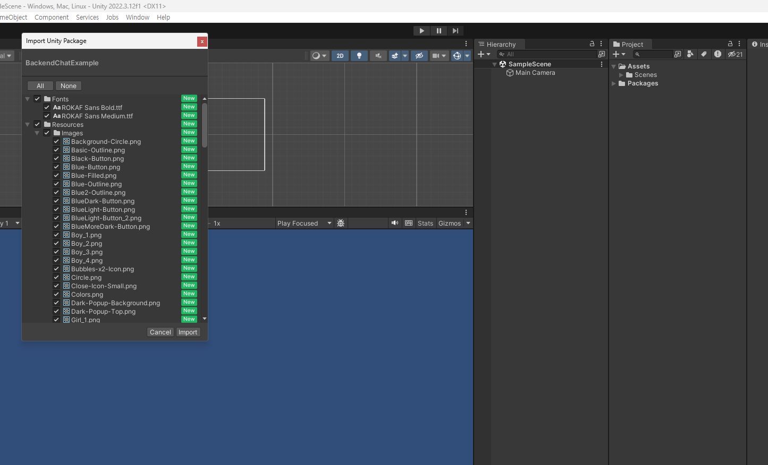Toggle Scene gizmos globe icon

[x=457, y=56]
